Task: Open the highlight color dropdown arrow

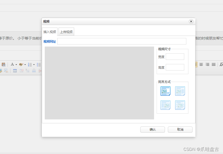Action: [x=25, y=65]
